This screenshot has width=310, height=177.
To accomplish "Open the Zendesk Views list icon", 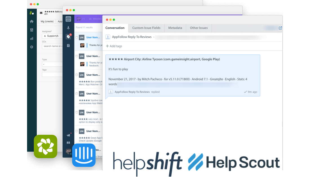I will (x=32, y=30).
